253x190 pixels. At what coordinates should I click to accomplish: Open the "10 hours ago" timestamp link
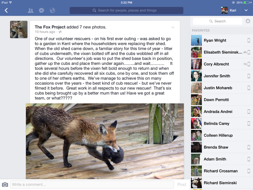(x=45, y=32)
